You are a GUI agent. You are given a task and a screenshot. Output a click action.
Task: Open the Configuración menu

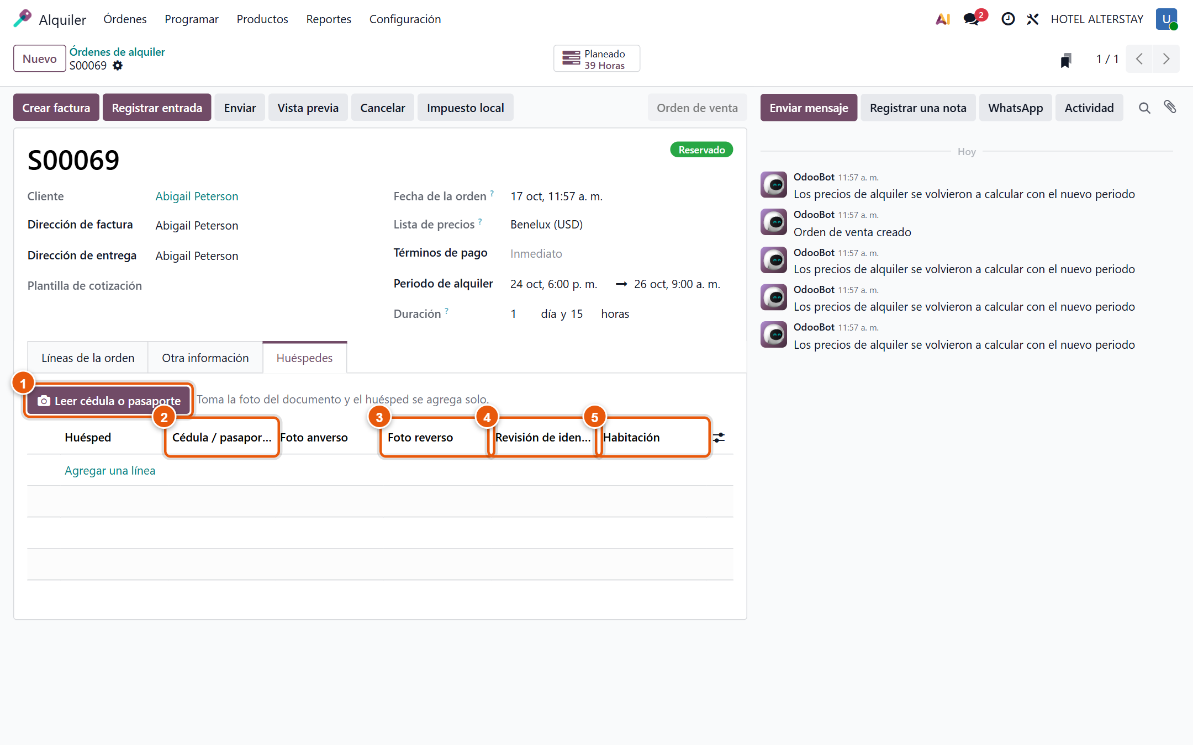(x=405, y=19)
